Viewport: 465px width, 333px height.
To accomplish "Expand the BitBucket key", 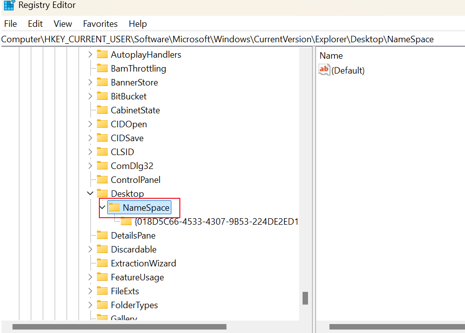I will click(x=90, y=96).
